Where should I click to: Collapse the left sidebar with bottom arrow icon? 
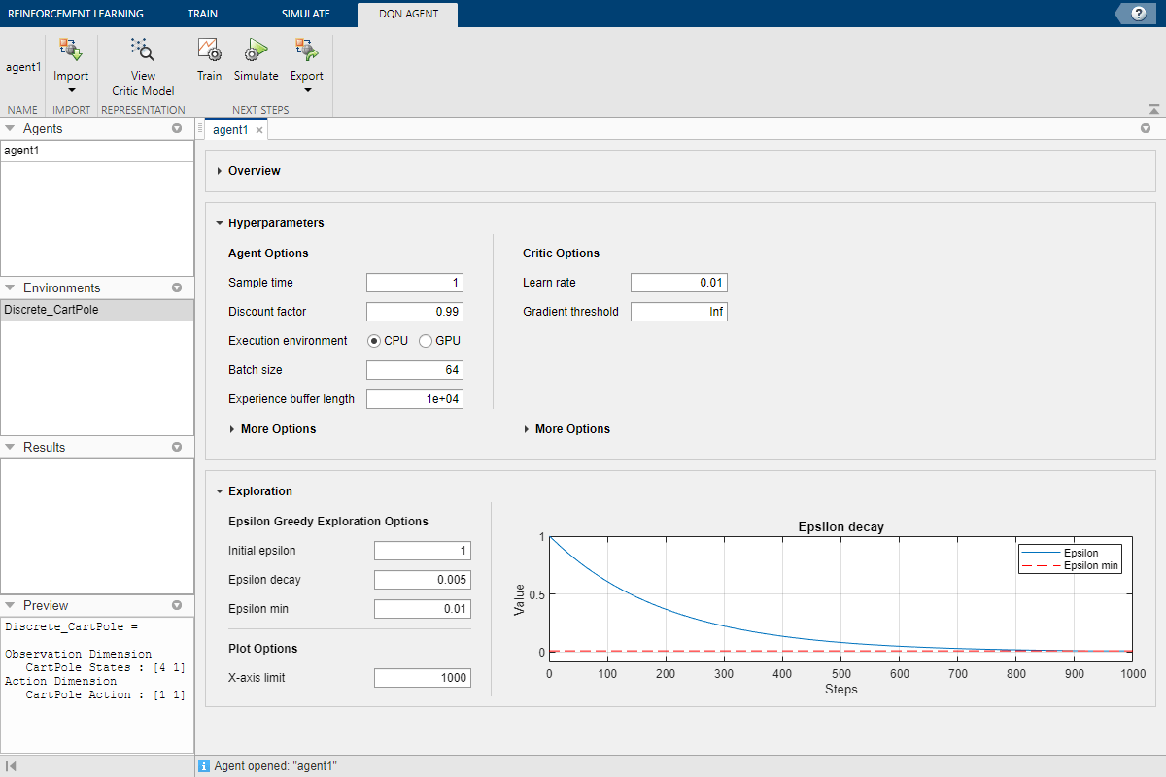(11, 765)
